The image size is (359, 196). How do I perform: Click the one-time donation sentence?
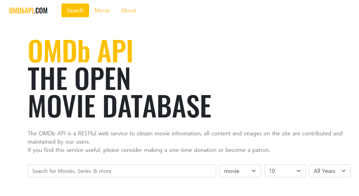(149, 150)
